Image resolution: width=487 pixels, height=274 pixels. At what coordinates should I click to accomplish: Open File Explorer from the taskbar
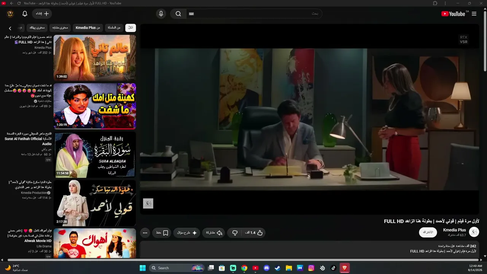(x=289, y=268)
